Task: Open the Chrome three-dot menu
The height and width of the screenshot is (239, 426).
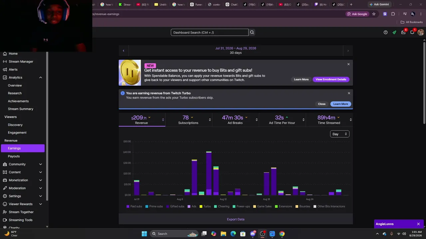Action: [x=421, y=14]
